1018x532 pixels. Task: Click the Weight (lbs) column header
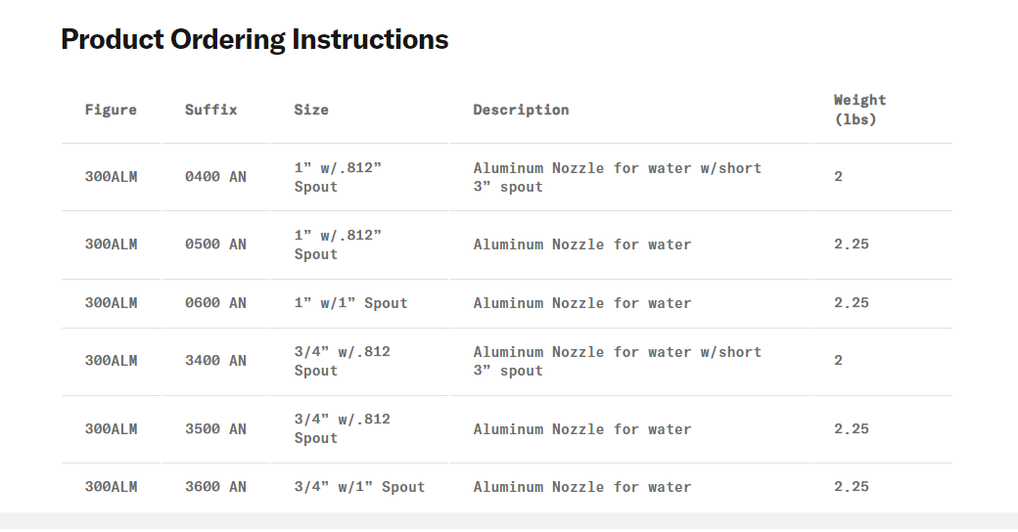(859, 110)
